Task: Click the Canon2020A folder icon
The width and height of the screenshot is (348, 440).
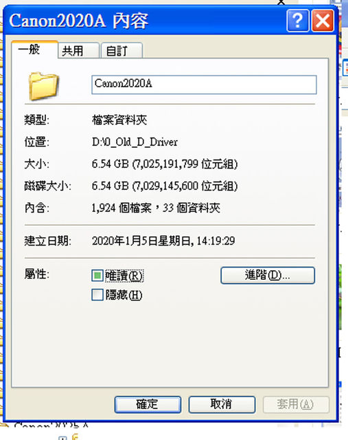Action: 43,86
